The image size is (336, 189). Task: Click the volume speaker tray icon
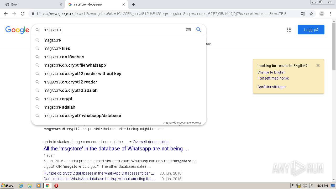coord(305,186)
